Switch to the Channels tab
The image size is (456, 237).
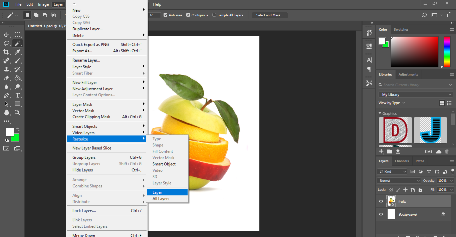click(402, 161)
